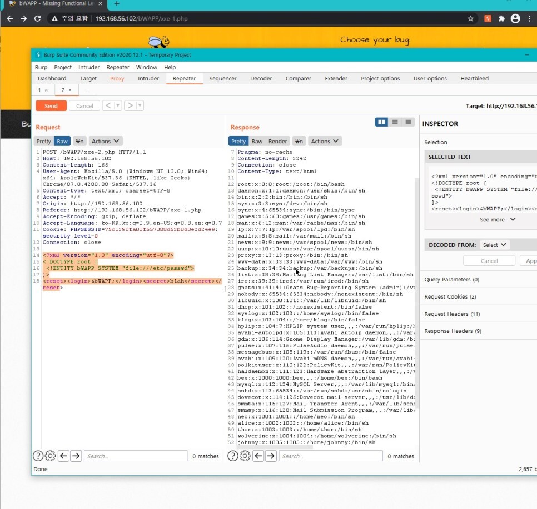Reload the bWAPP page in Chrome
The height and width of the screenshot is (509, 537).
(38, 18)
